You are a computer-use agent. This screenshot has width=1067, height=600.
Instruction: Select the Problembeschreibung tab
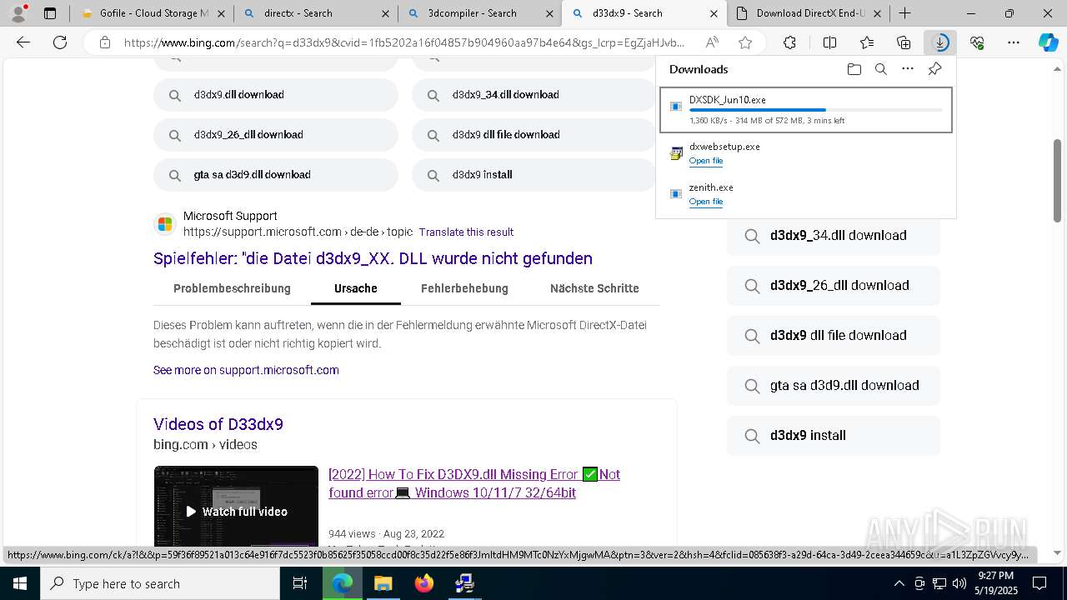(x=232, y=288)
